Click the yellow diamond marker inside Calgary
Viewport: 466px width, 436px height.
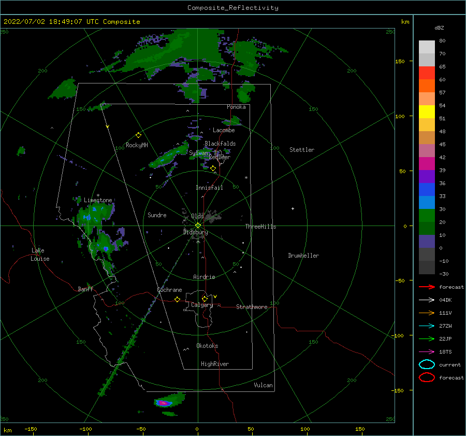pyautogui.click(x=205, y=299)
